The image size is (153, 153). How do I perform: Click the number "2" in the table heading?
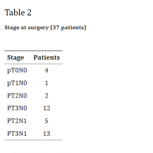coord(29,12)
